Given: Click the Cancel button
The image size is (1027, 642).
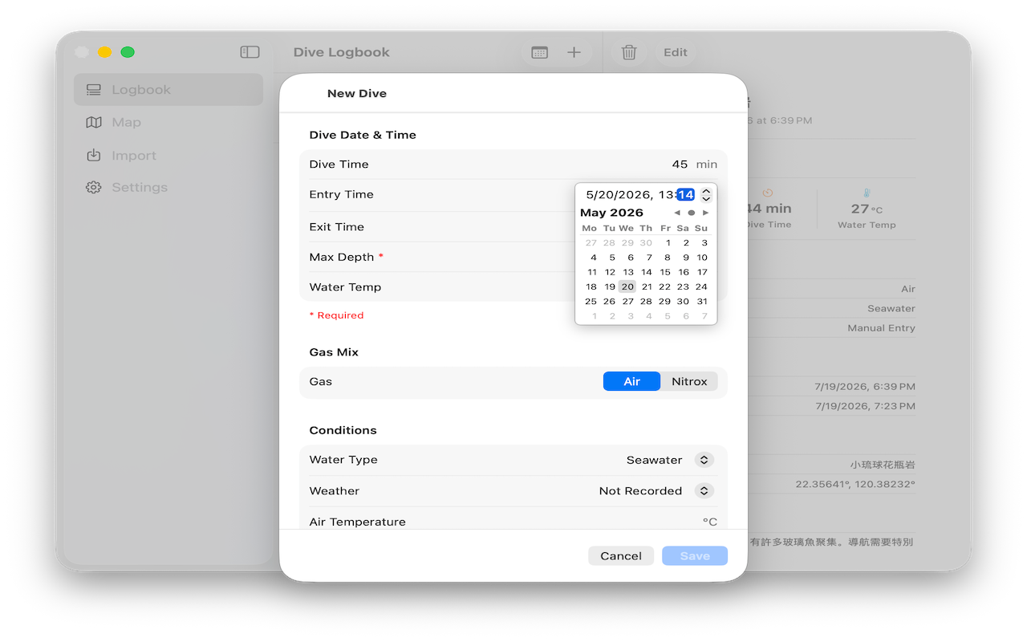Looking at the screenshot, I should 621,555.
